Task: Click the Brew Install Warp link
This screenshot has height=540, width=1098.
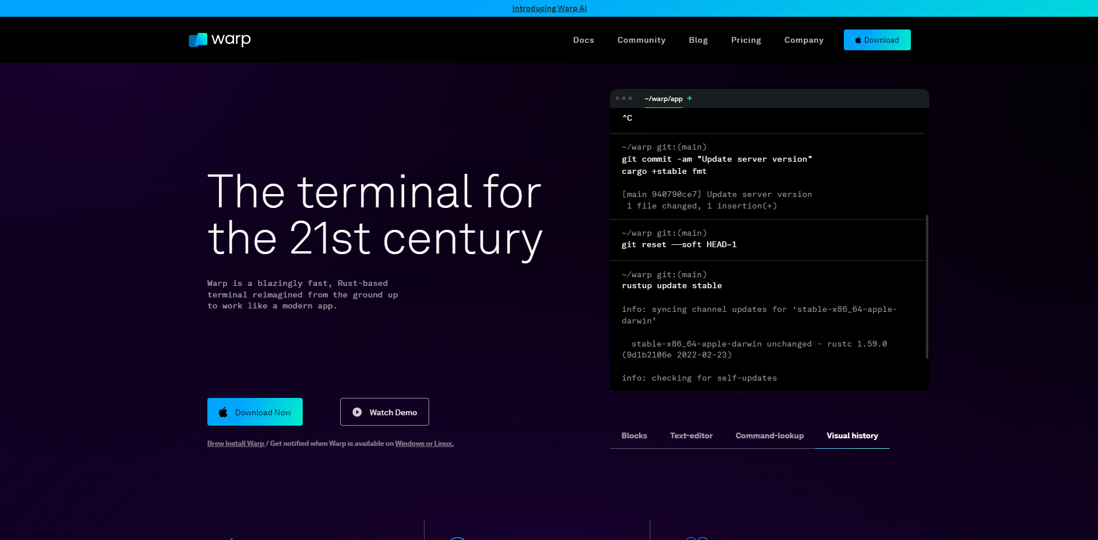Action: pyautogui.click(x=236, y=444)
